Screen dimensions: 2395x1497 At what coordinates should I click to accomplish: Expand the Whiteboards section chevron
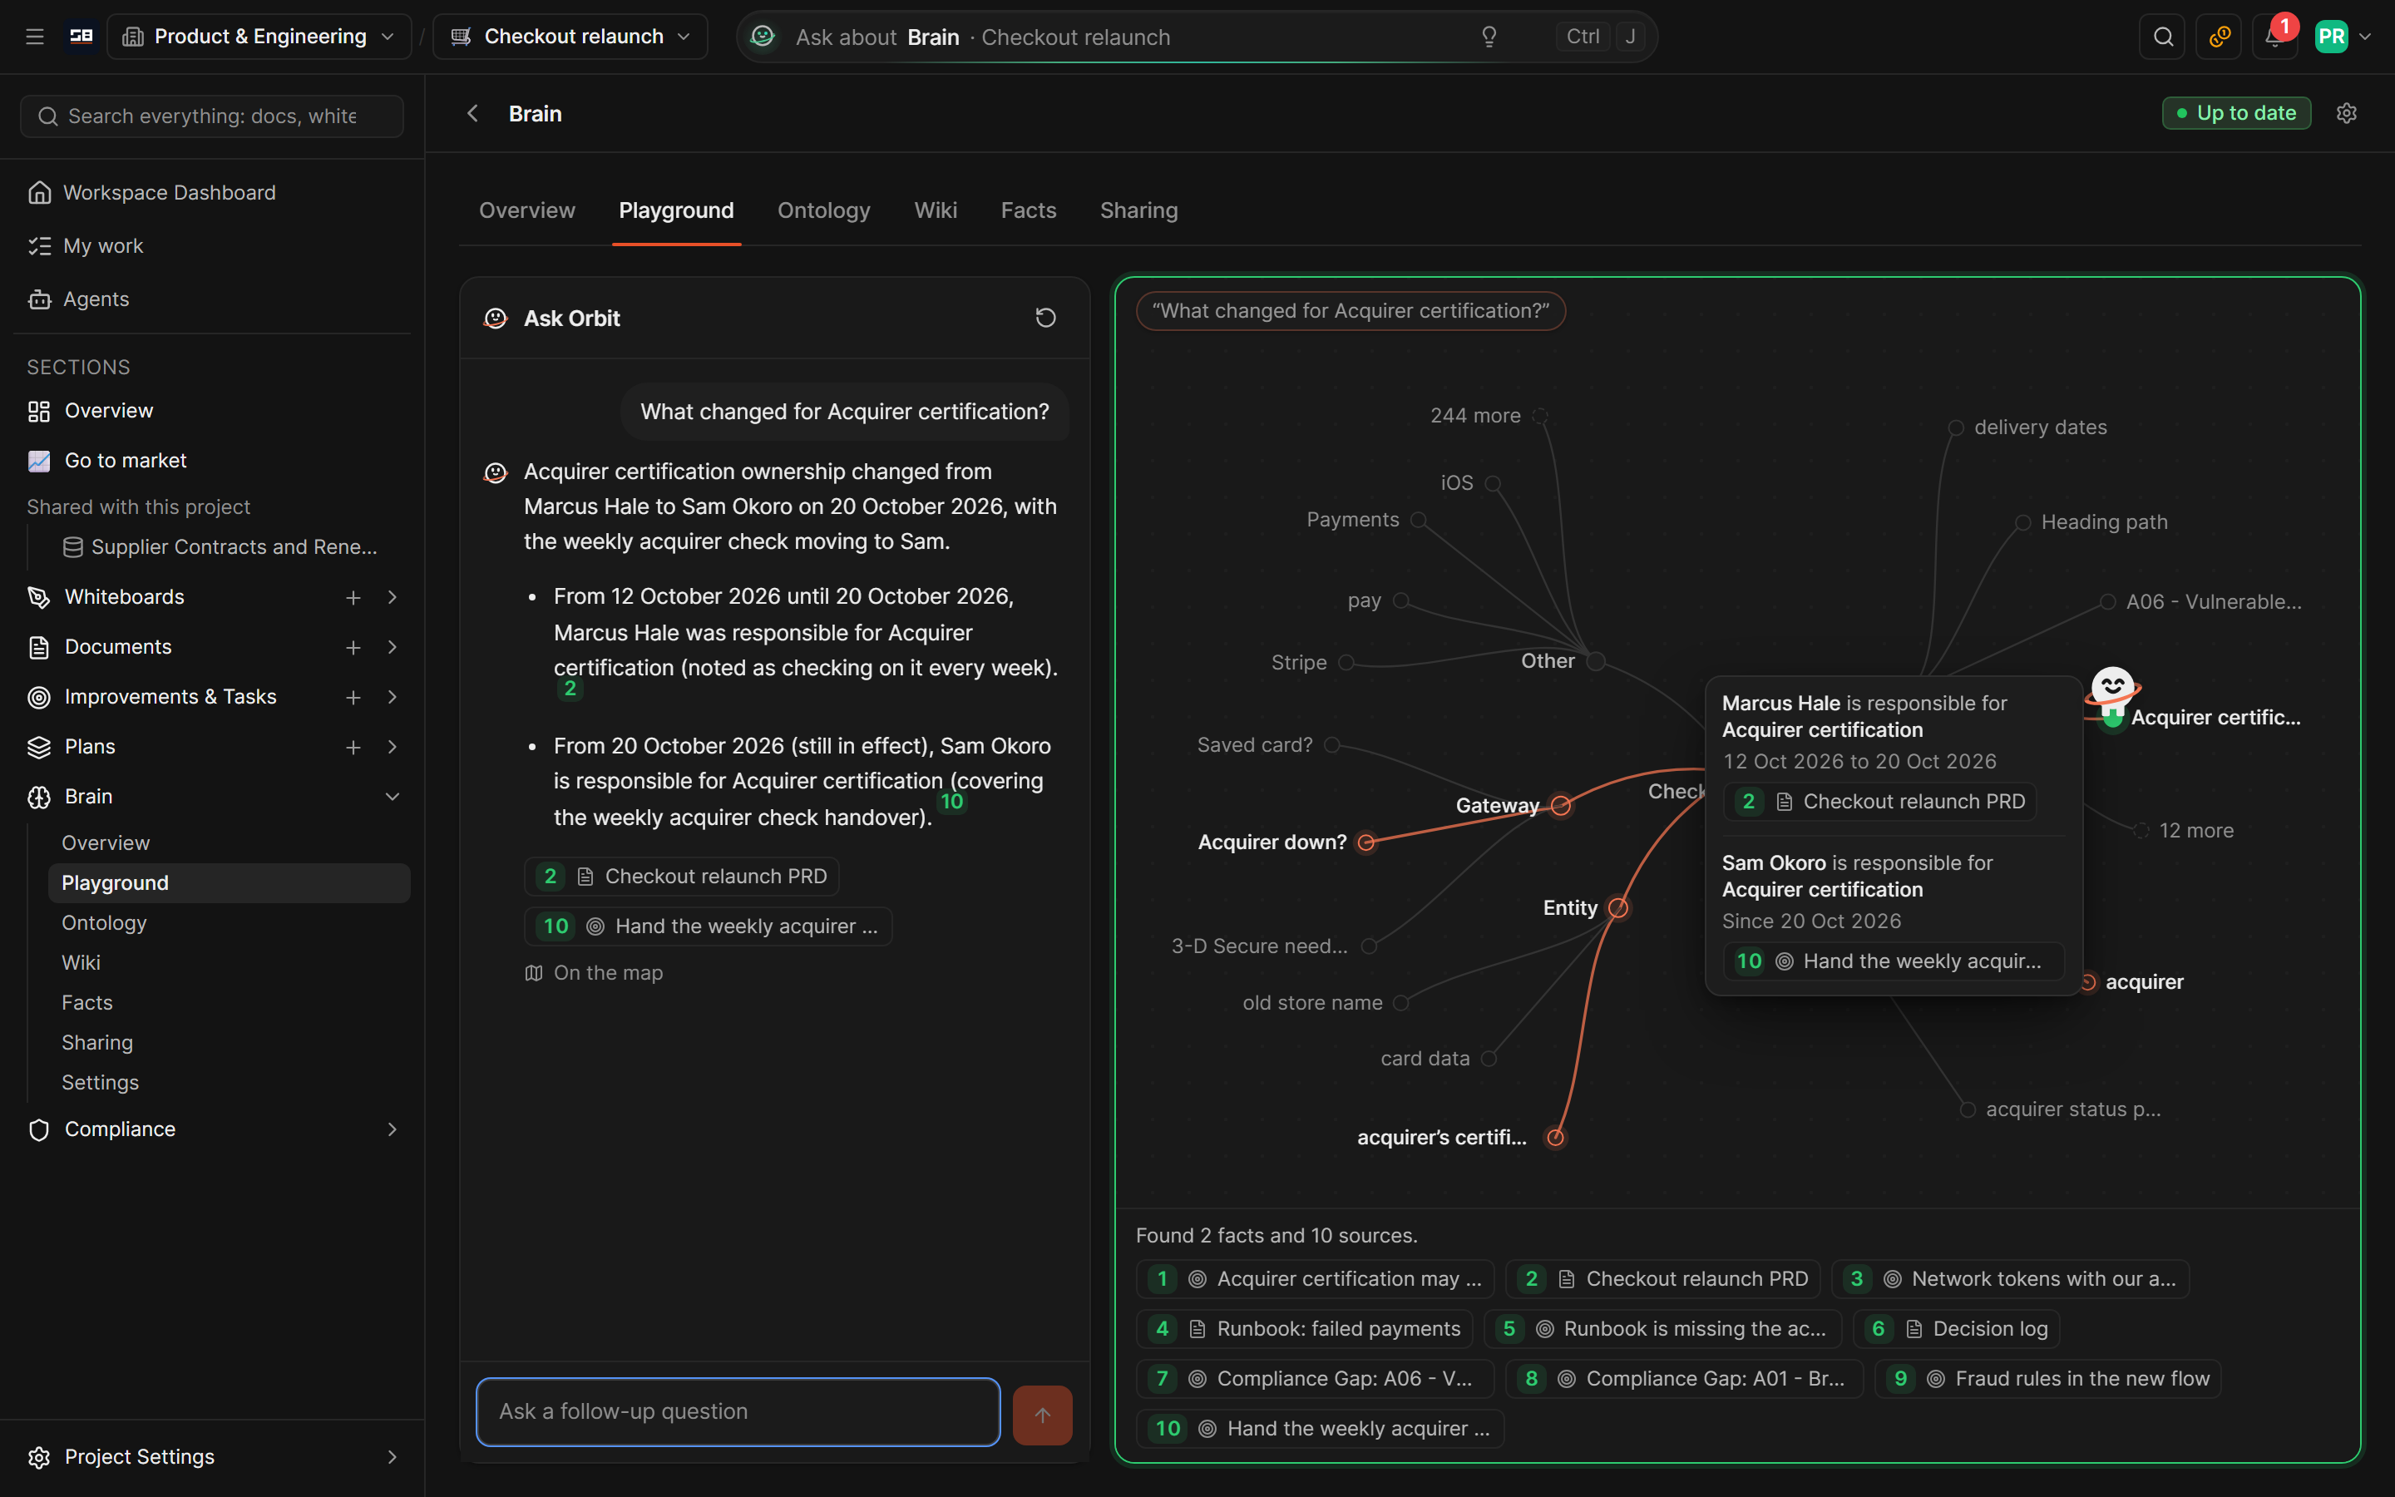tap(393, 597)
